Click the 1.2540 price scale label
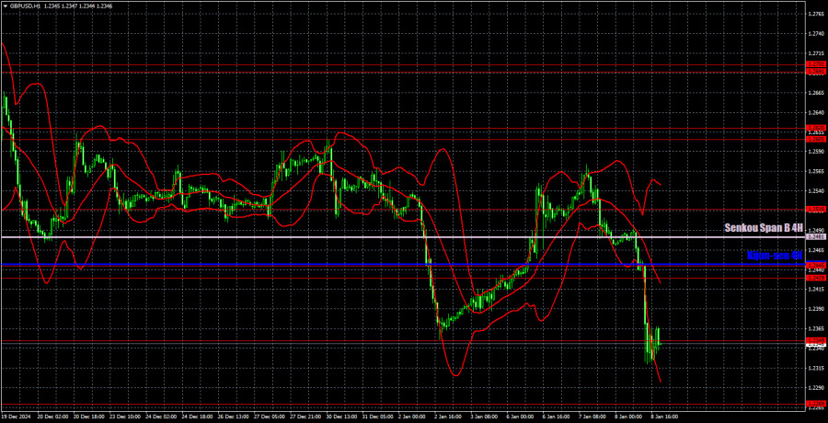The width and height of the screenshot is (828, 423). coord(814,191)
